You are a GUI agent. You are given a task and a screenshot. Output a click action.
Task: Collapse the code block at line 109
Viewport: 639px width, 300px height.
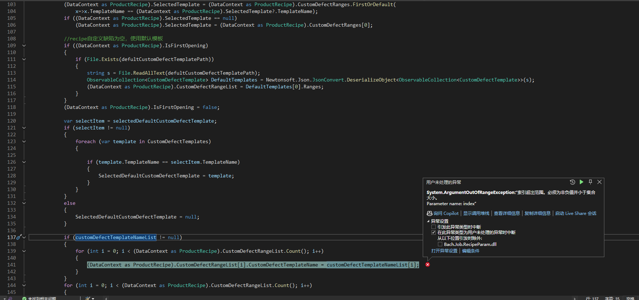pyautogui.click(x=24, y=45)
